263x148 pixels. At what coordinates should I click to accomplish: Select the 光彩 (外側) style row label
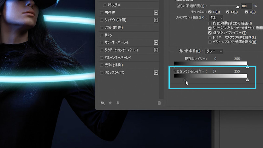[x=113, y=65]
